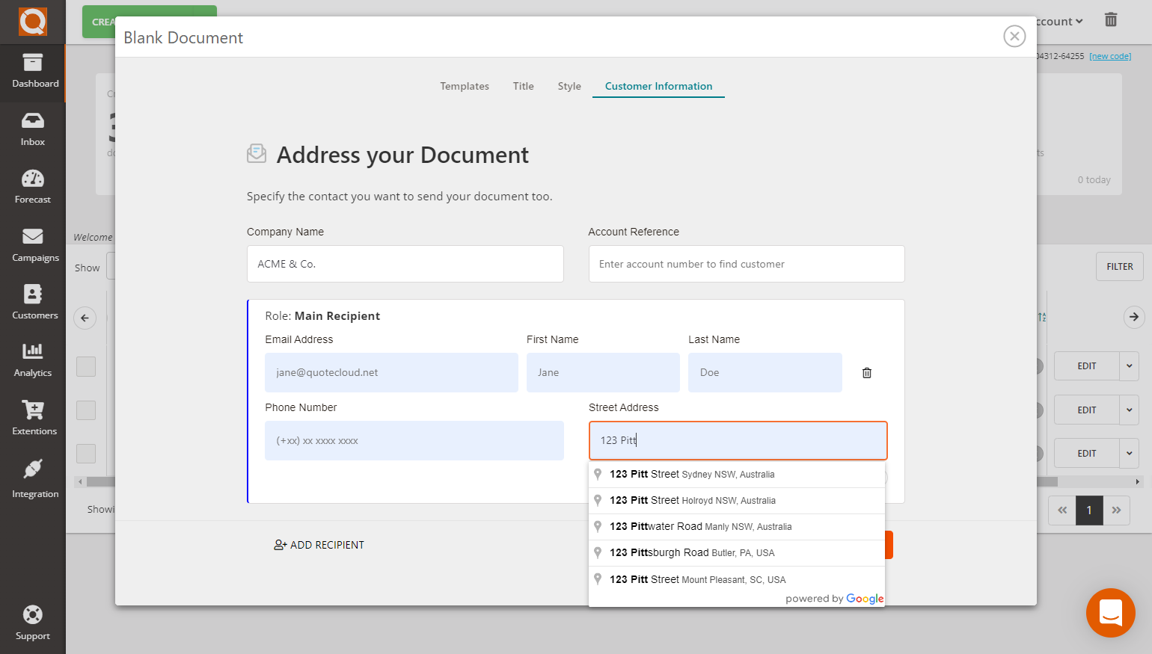1152x654 pixels.
Task: Click the new code link
Action: pyautogui.click(x=1109, y=56)
